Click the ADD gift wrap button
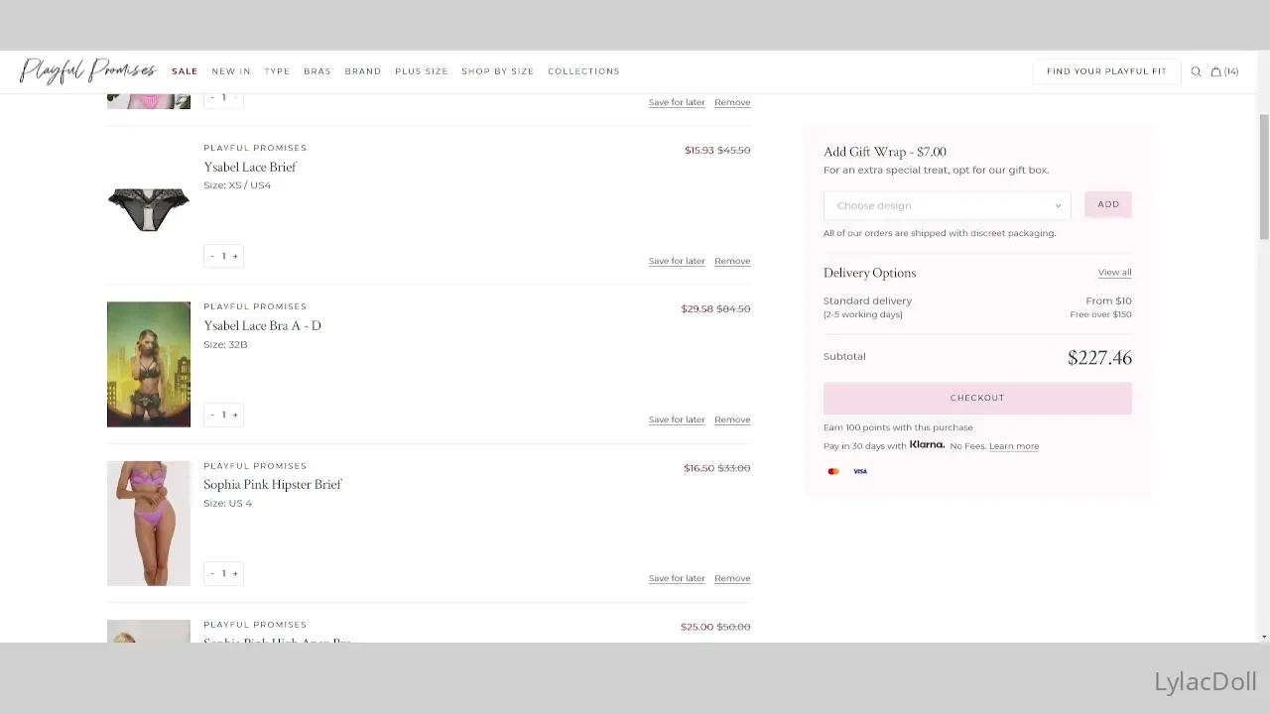The width and height of the screenshot is (1270, 714). click(x=1108, y=204)
